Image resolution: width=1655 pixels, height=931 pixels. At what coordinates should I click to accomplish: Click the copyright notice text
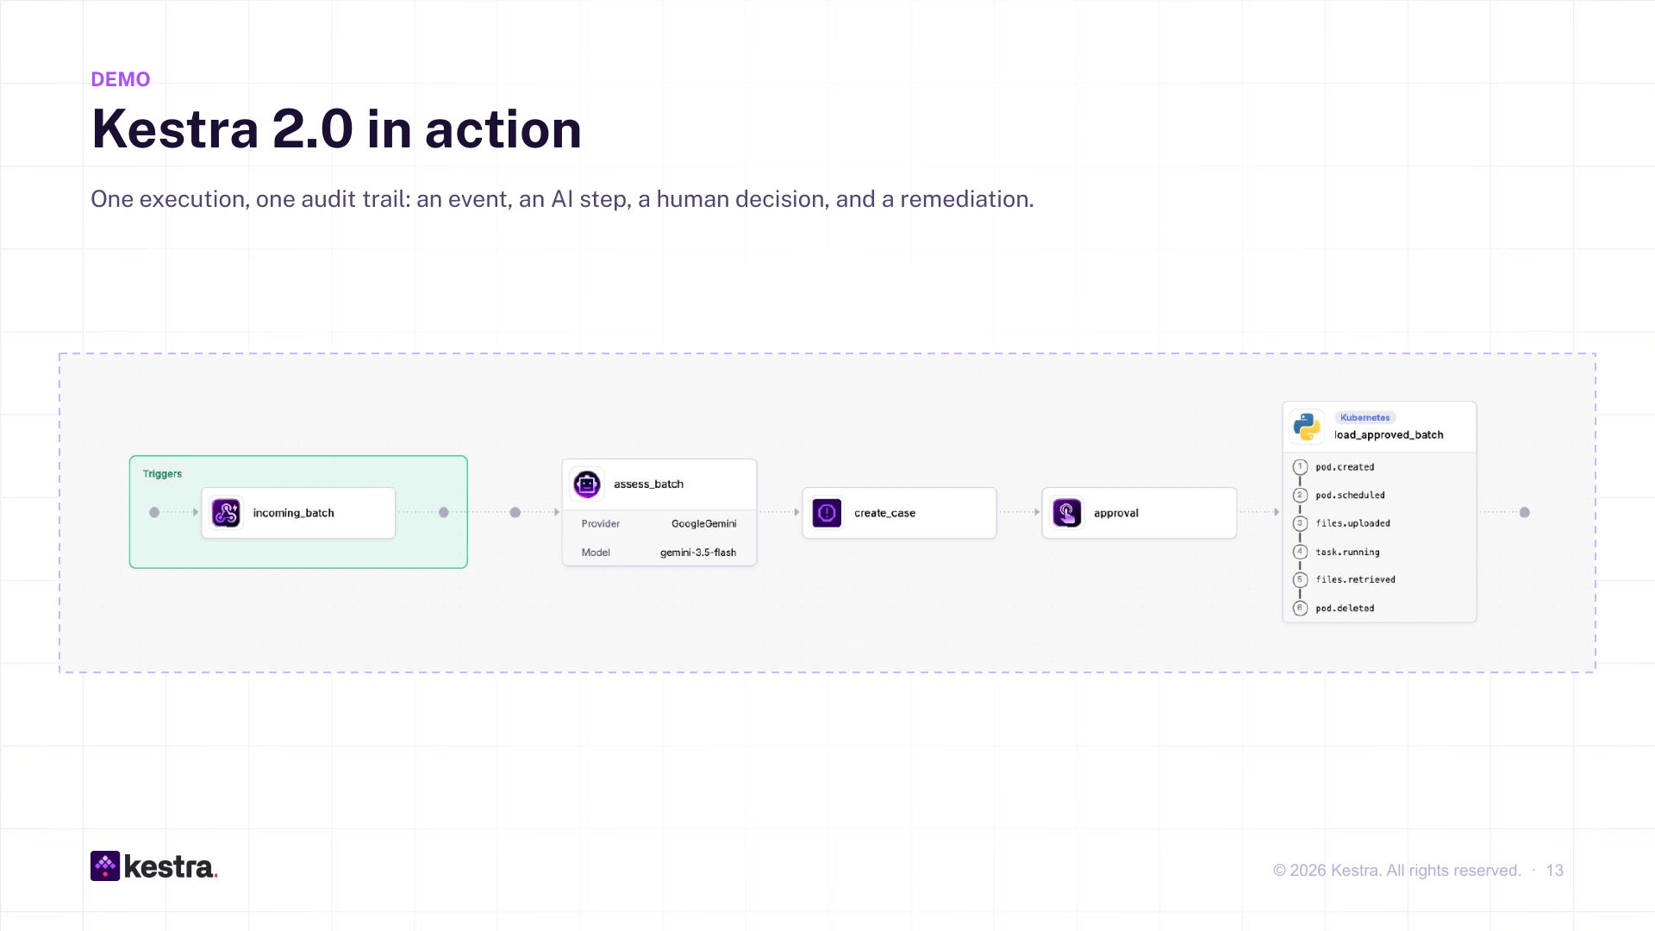pyautogui.click(x=1396, y=871)
